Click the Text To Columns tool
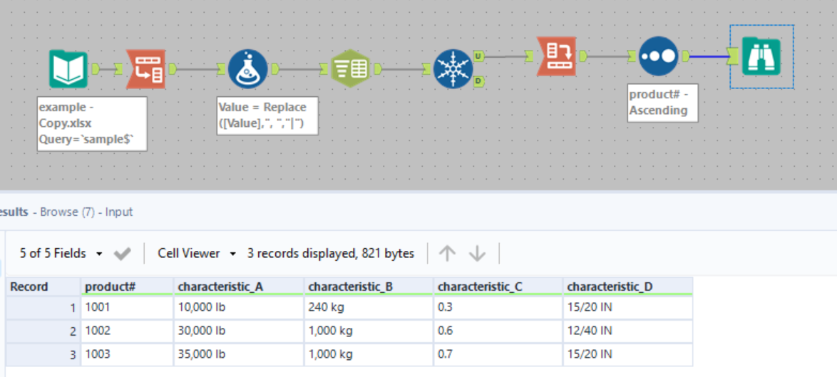Screen dimensions: 837x377 click(349, 69)
